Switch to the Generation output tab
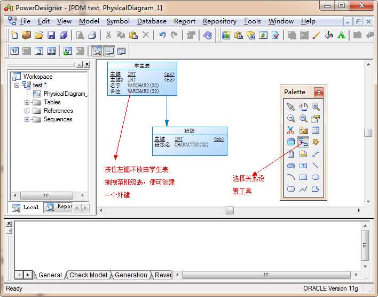The height and width of the screenshot is (297, 378). point(131,275)
